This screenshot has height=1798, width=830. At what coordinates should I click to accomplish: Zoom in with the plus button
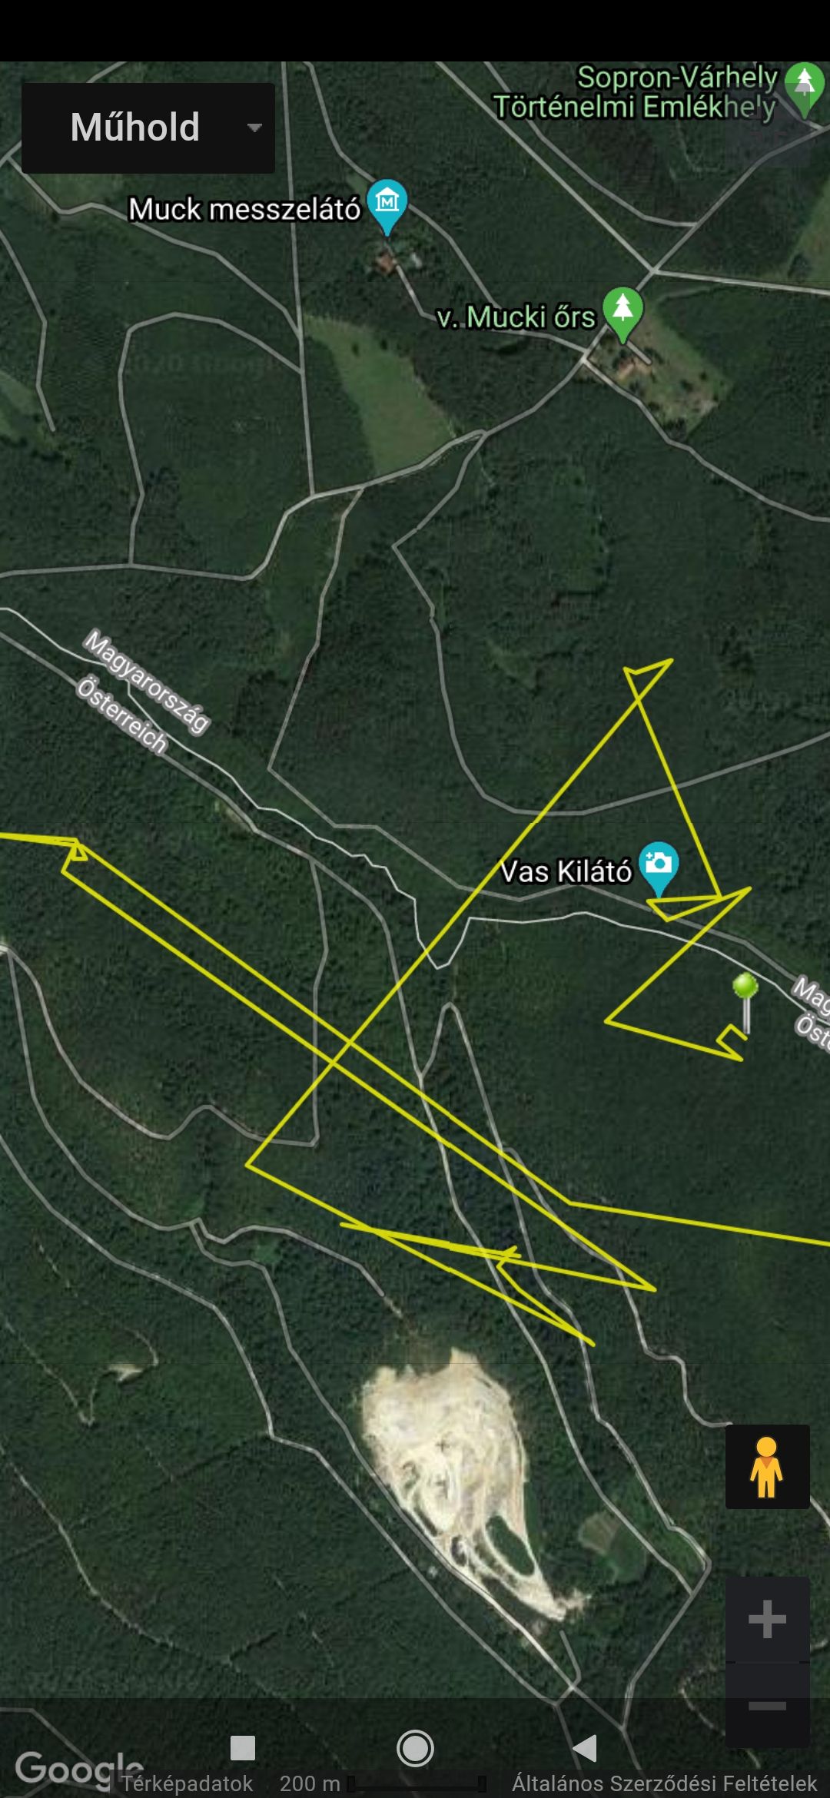767,1620
